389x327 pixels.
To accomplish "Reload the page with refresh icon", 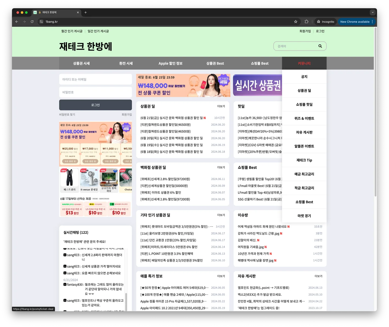I will pos(32,22).
